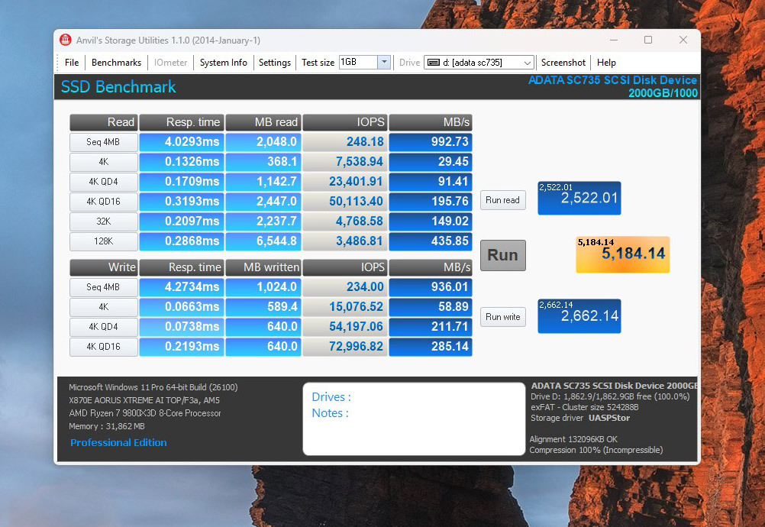Click the Professional Edition link
The image size is (765, 527).
click(x=118, y=443)
